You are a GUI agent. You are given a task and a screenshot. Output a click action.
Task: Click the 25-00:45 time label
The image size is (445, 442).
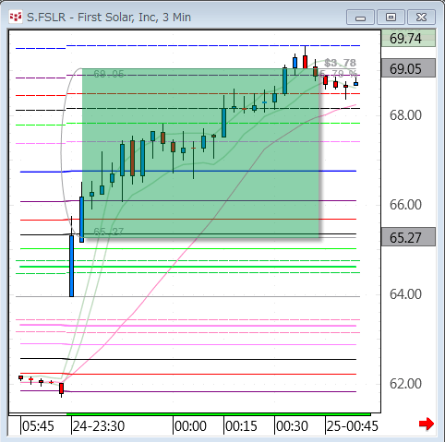pyautogui.click(x=352, y=426)
